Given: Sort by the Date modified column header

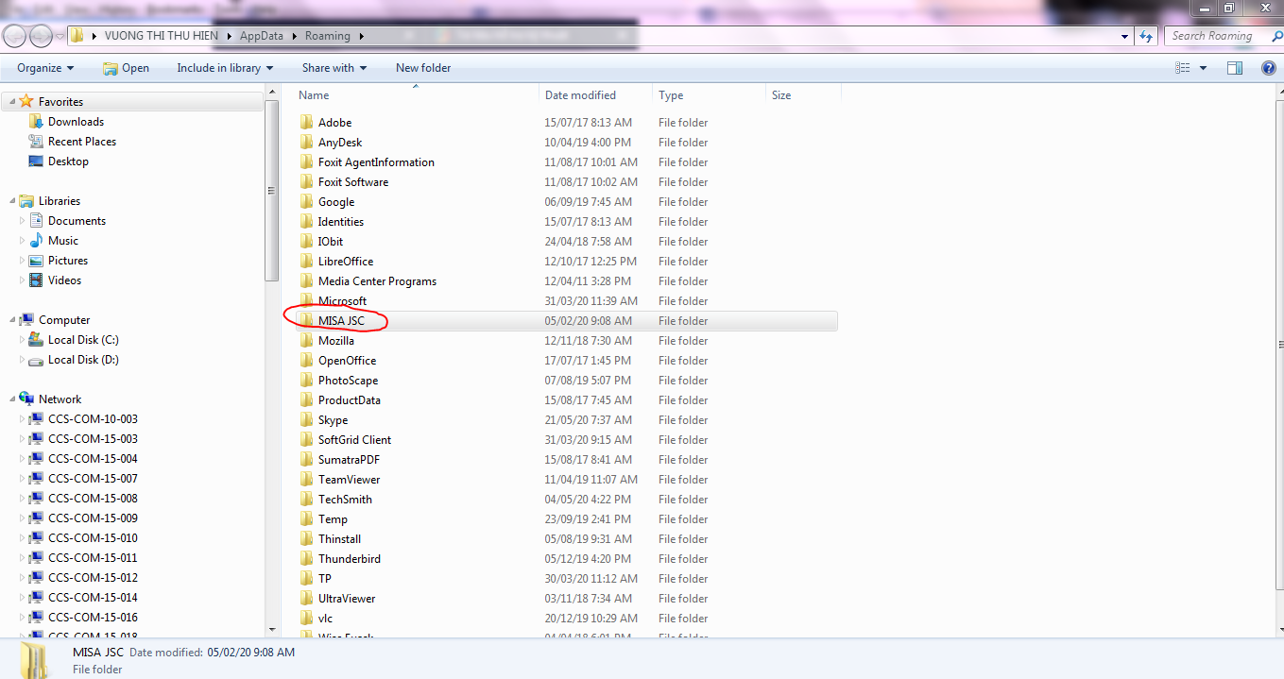Looking at the screenshot, I should [x=596, y=95].
